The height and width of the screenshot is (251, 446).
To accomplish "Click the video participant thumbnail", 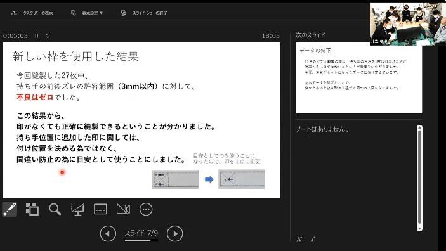I will click(x=407, y=24).
